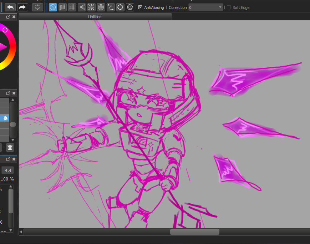The image size is (310, 244).
Task: Turn snap off with the crossed circle icon
Action: (x=53, y=7)
